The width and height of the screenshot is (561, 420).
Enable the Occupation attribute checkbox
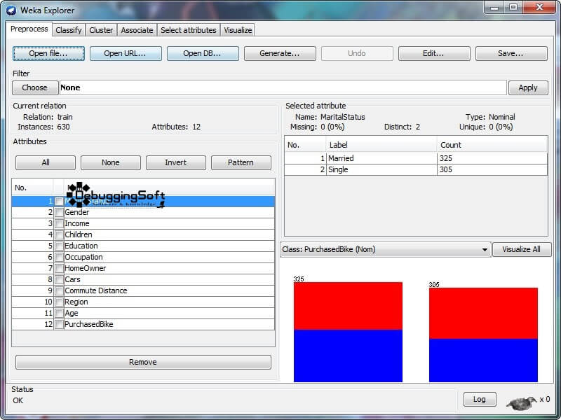[x=59, y=258]
